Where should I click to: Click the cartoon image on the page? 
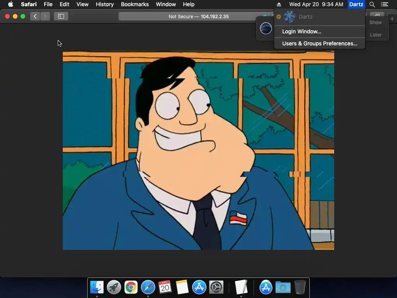[198, 151]
